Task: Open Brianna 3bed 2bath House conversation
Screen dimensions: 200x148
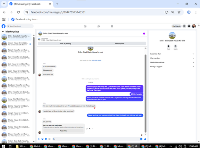Action: point(16,79)
